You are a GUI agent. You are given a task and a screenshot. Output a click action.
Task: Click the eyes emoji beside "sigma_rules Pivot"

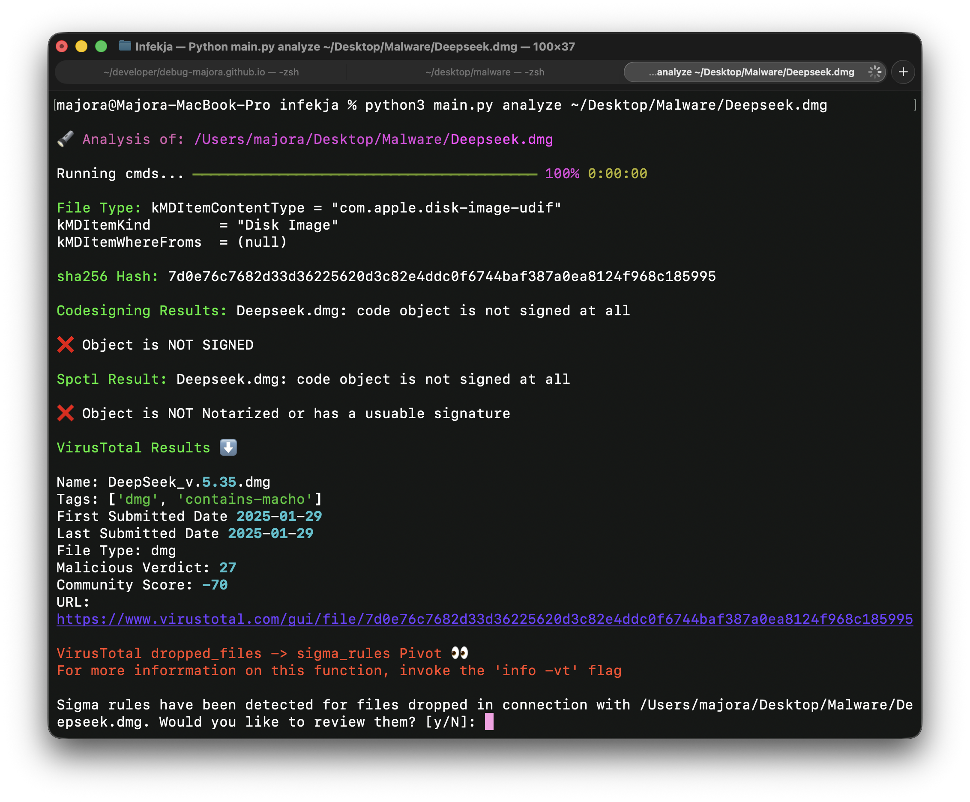[460, 653]
